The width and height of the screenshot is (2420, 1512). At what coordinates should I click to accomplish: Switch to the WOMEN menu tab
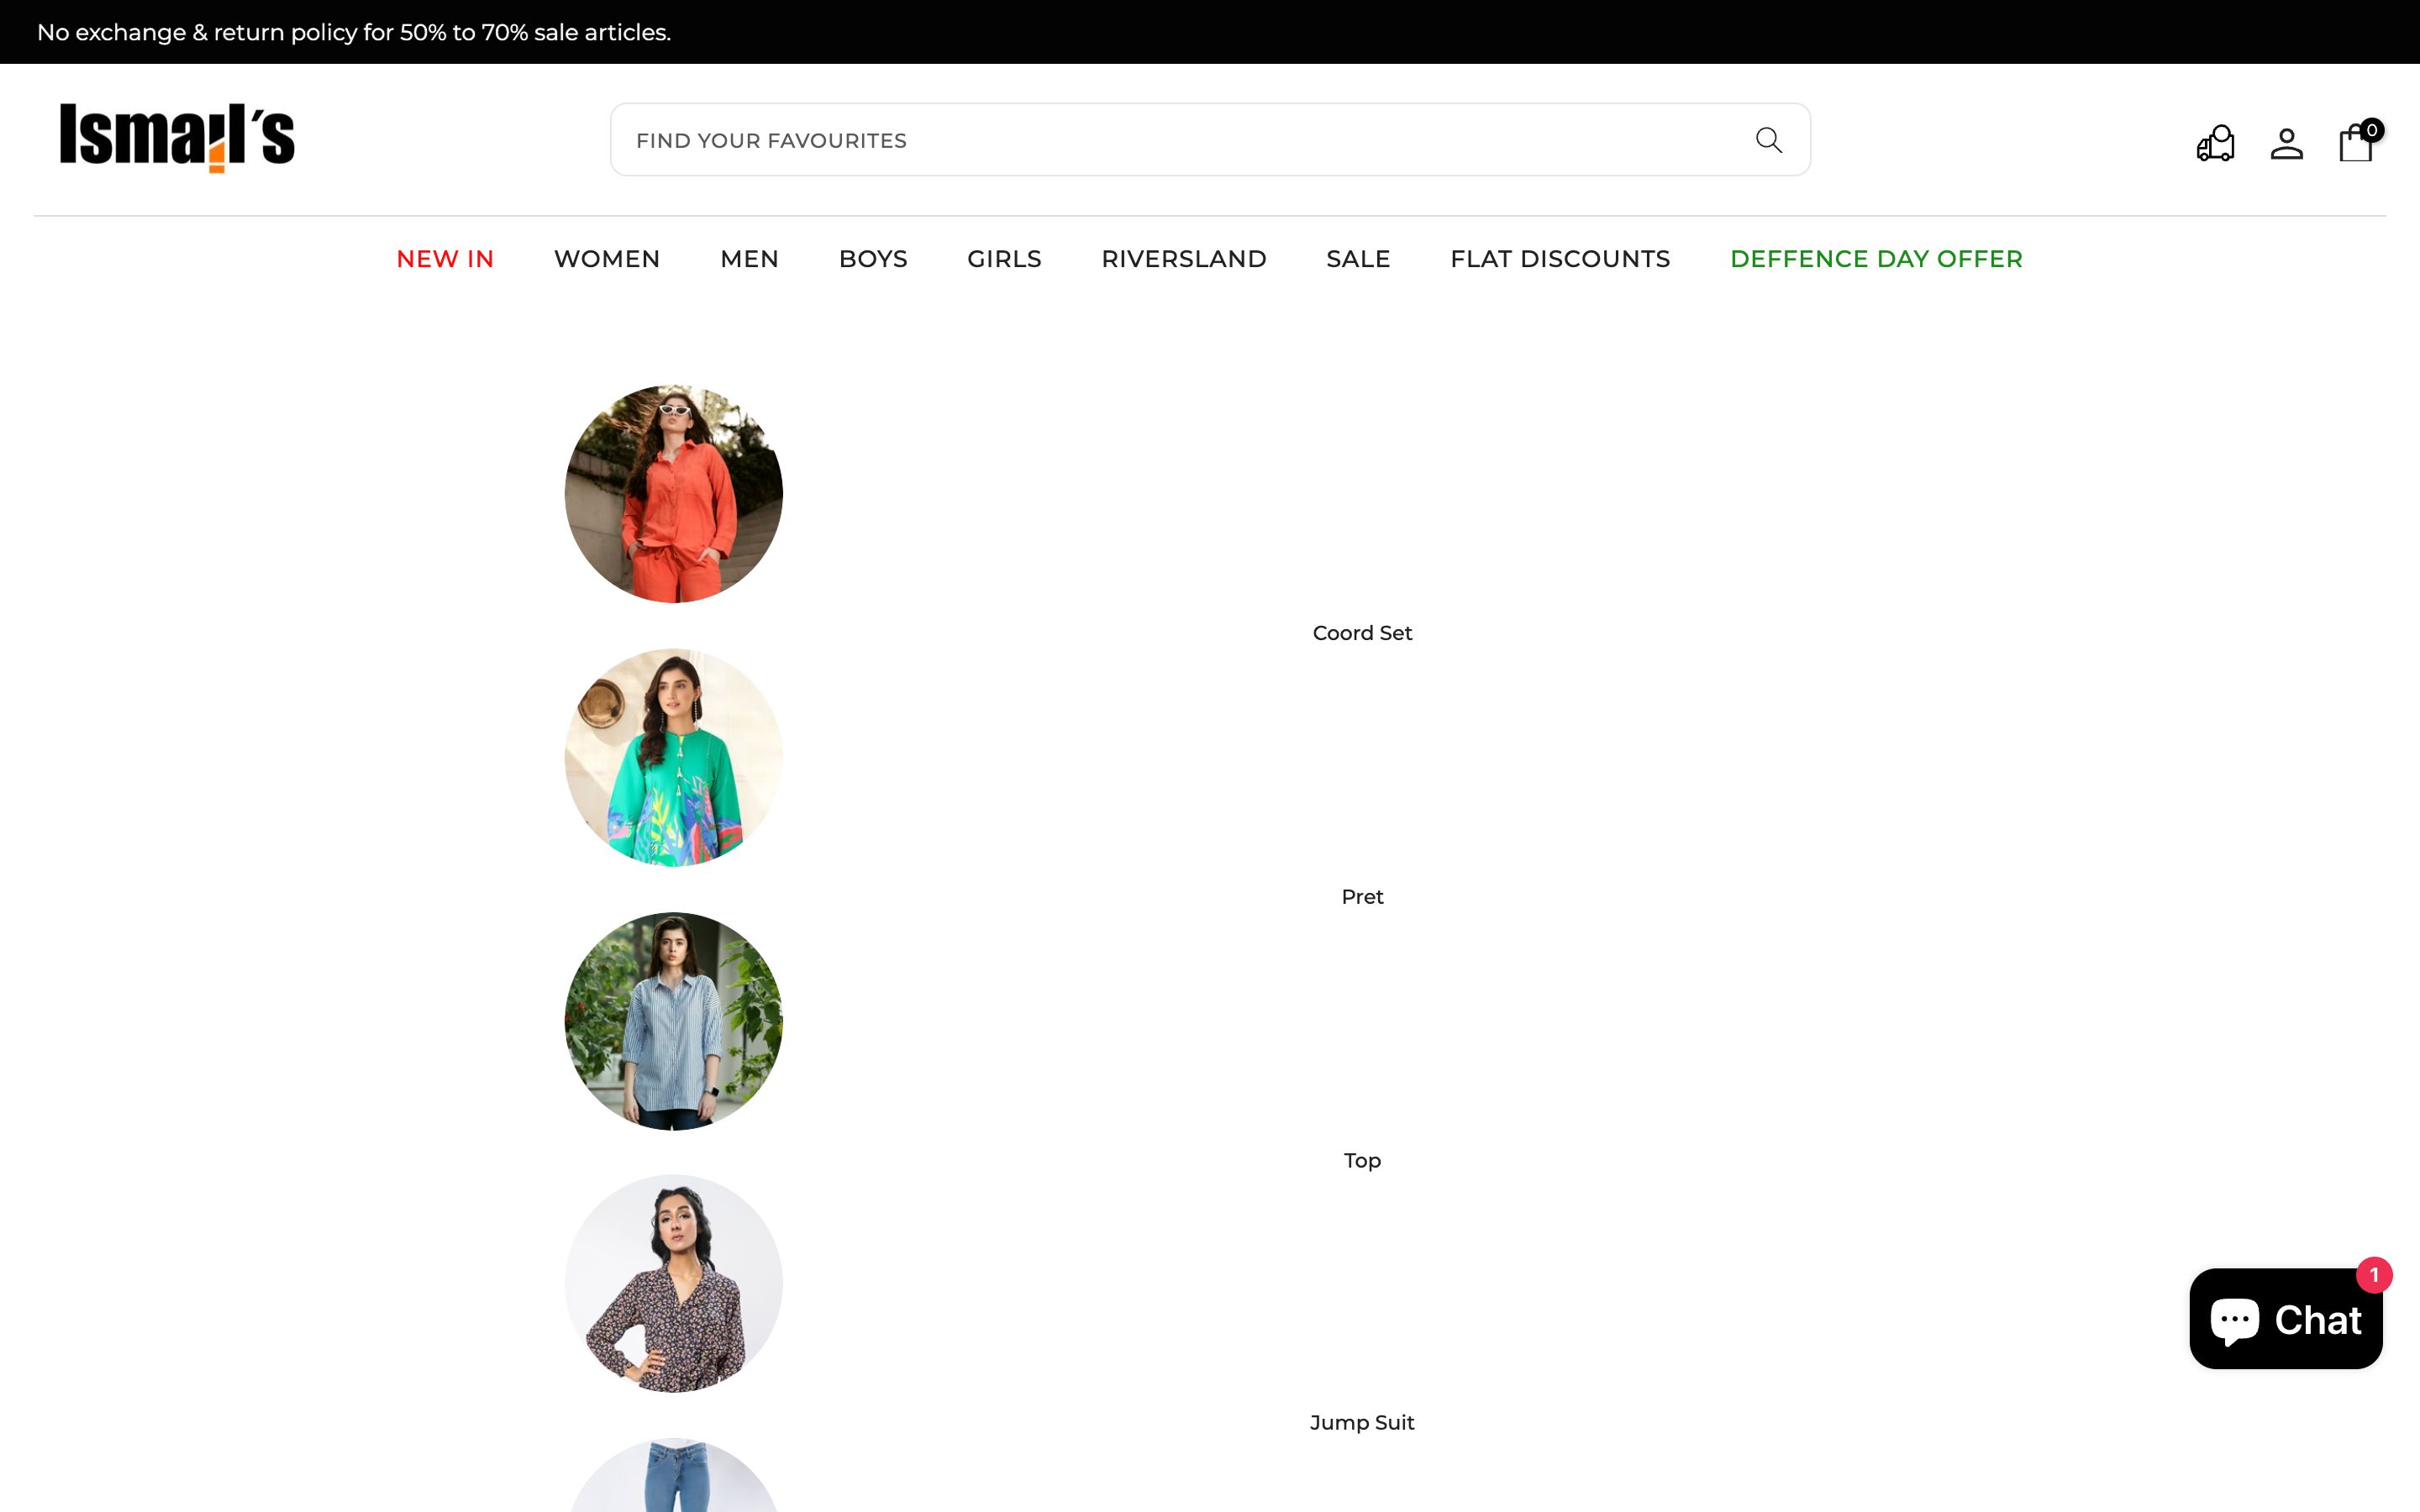pyautogui.click(x=606, y=259)
